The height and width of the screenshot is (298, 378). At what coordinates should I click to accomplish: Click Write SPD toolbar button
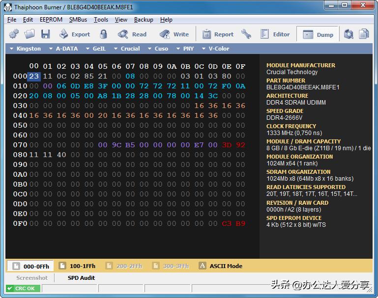point(174,34)
